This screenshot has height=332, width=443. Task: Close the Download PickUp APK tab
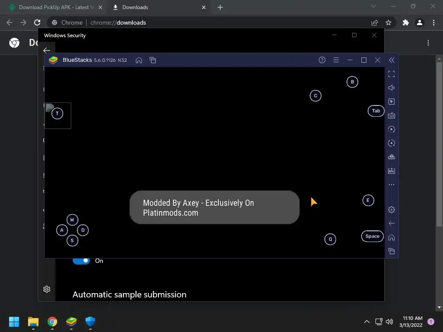[x=100, y=8]
